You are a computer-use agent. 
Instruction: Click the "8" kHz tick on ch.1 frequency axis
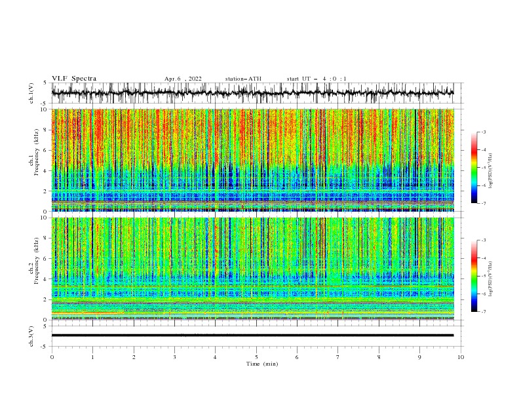45,130
